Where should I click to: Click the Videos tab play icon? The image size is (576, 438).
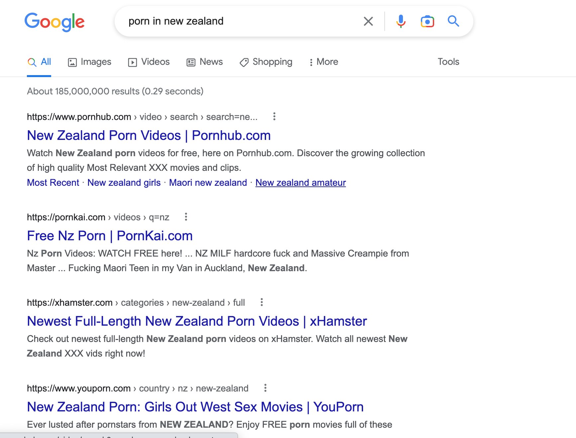click(133, 62)
